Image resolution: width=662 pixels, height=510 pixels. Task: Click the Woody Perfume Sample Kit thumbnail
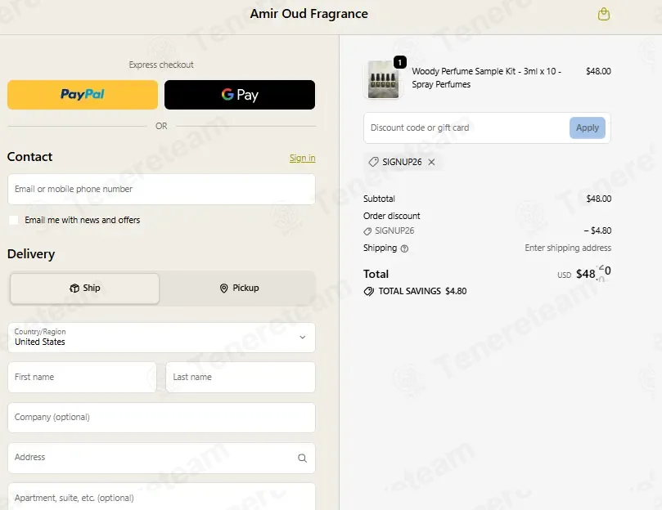pos(383,79)
